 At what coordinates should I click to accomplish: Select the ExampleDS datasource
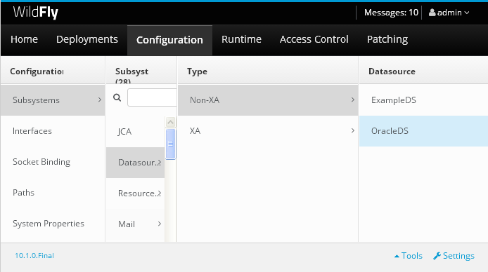tap(423, 100)
